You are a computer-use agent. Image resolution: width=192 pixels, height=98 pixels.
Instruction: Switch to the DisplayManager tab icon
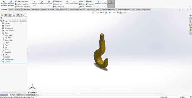click(x=18, y=15)
